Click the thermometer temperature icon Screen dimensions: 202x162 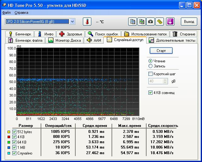(87, 22)
